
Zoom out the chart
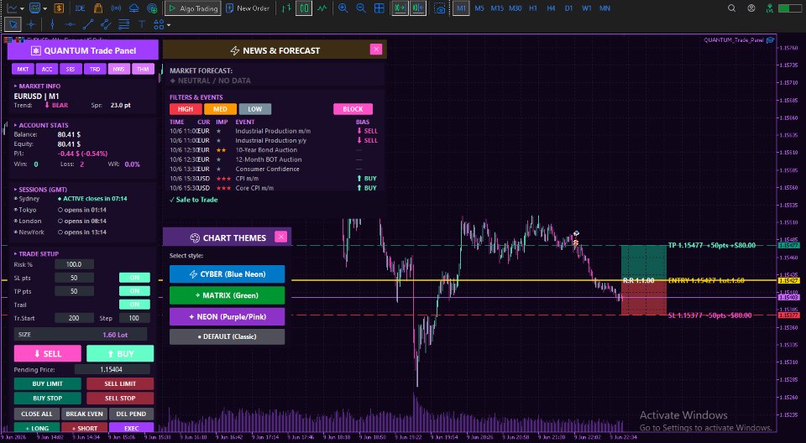tap(361, 8)
